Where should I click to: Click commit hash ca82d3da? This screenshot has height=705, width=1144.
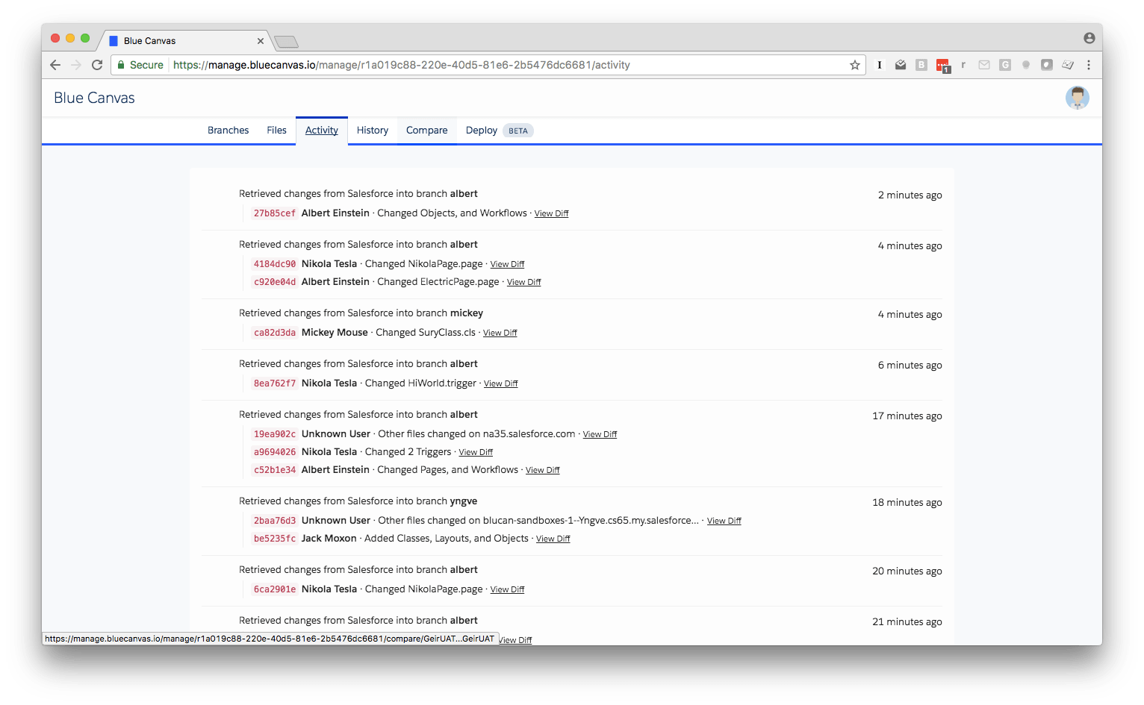pyautogui.click(x=275, y=333)
